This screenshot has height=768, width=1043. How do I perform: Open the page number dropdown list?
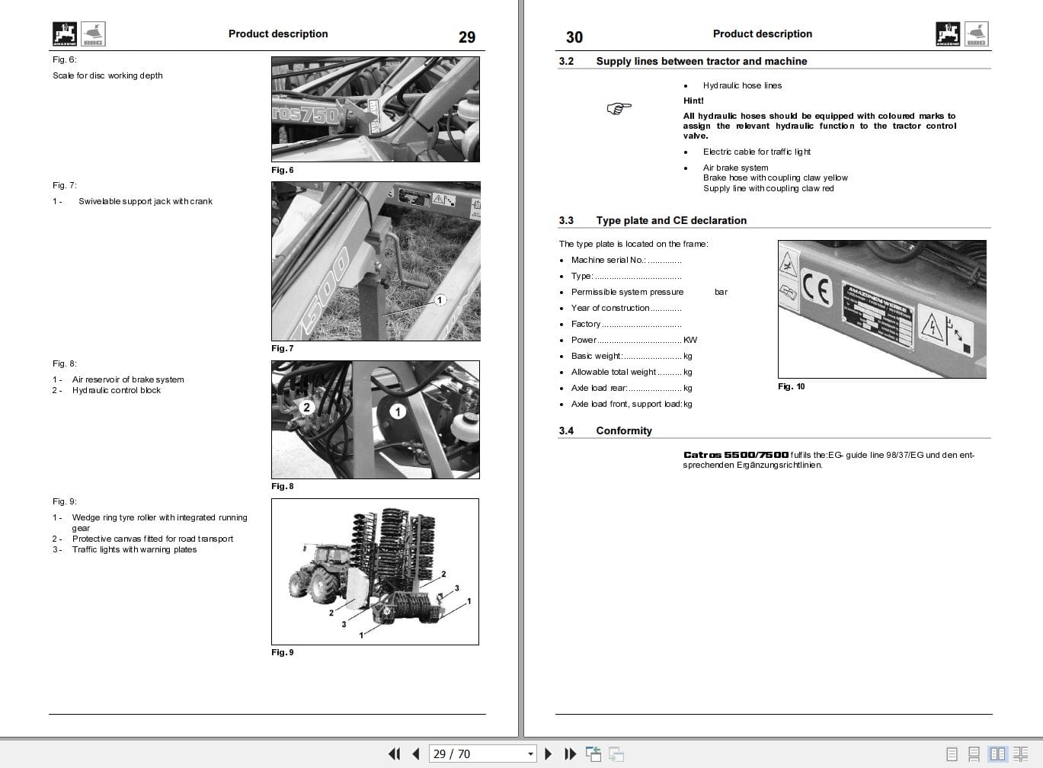tap(530, 754)
